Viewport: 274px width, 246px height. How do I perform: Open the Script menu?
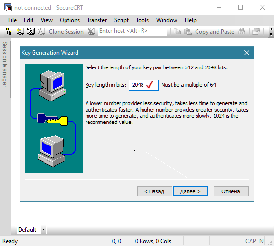point(121,20)
